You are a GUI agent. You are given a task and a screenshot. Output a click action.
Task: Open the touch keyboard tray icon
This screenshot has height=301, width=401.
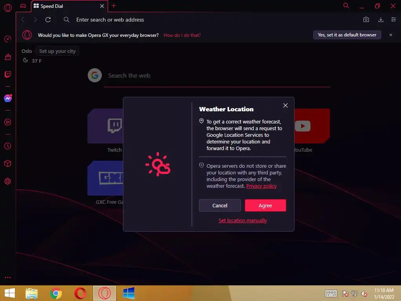331,293
